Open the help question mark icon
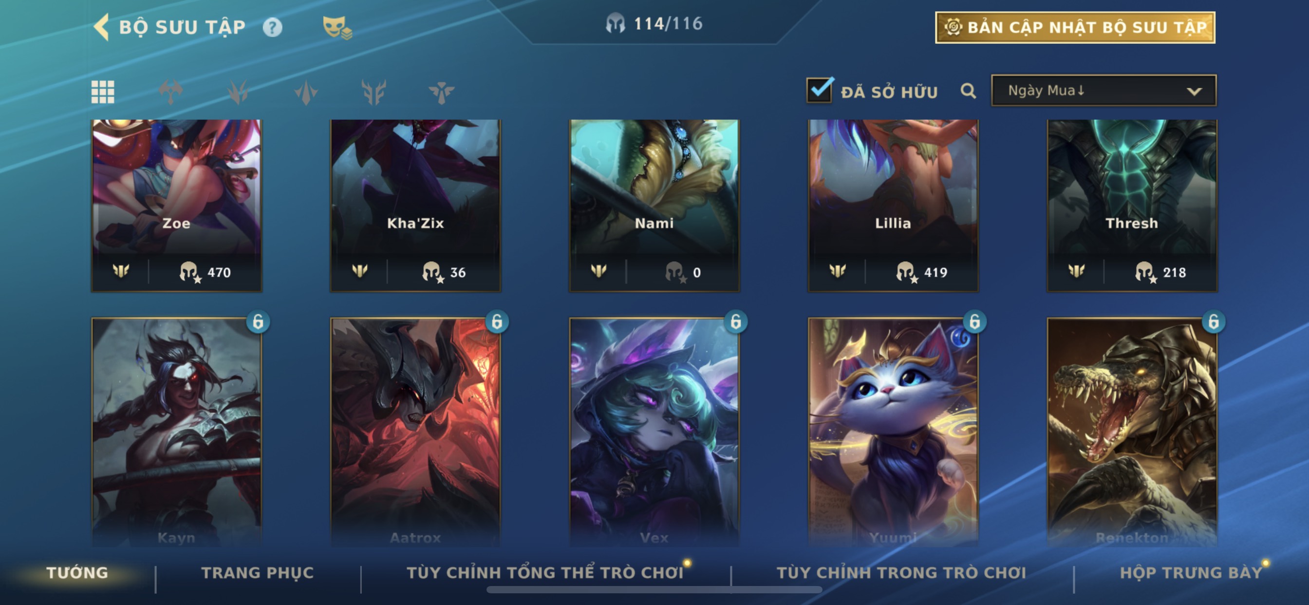Image resolution: width=1309 pixels, height=605 pixels. [x=272, y=27]
